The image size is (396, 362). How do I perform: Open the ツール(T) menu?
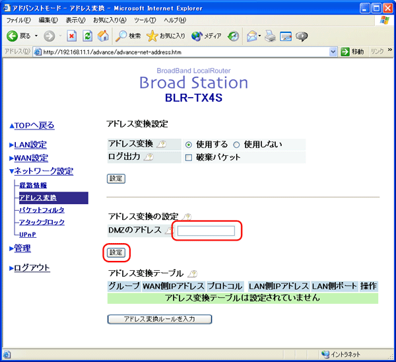point(145,20)
